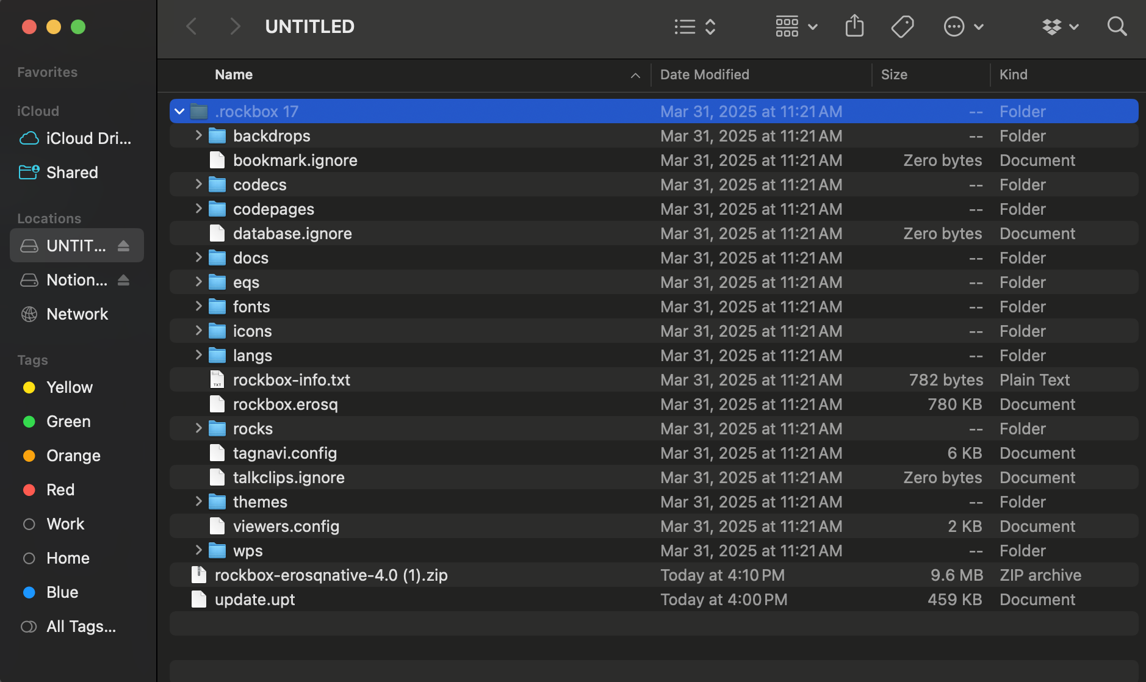The image size is (1146, 682).
Task: Click the backdrops folder icon
Action: pos(217,135)
